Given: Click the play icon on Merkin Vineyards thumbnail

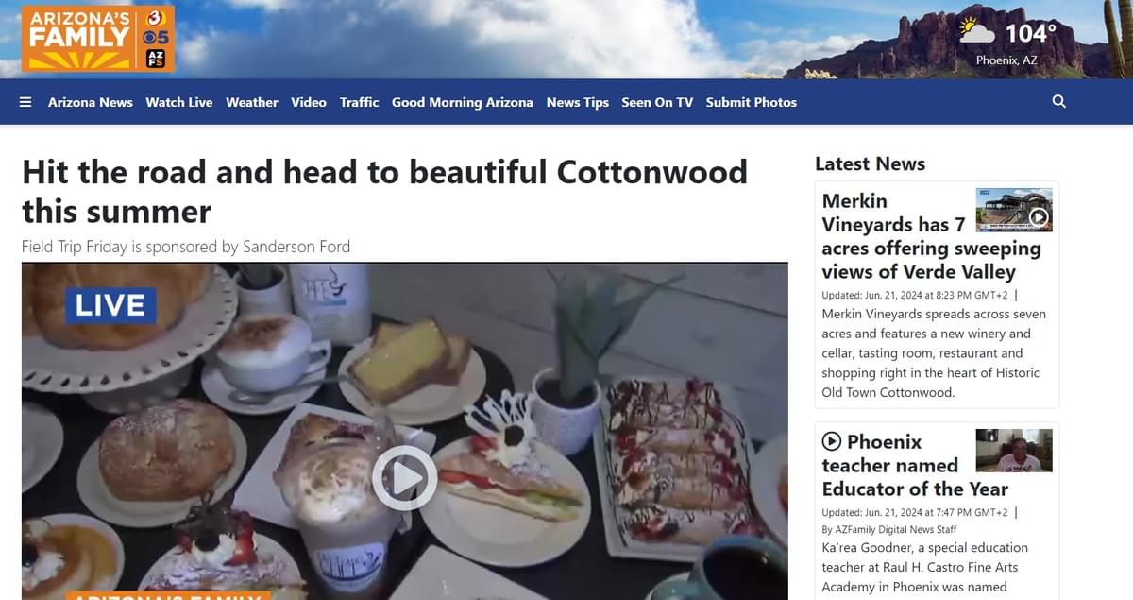Looking at the screenshot, I should click(x=1039, y=217).
